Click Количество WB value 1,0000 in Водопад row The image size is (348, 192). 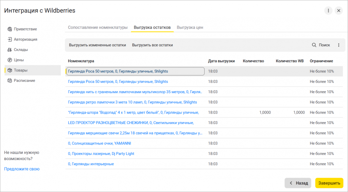click(299, 112)
